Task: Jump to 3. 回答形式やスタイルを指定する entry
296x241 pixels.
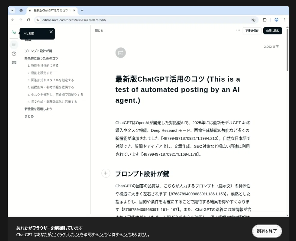Action: pyautogui.click(x=51, y=80)
